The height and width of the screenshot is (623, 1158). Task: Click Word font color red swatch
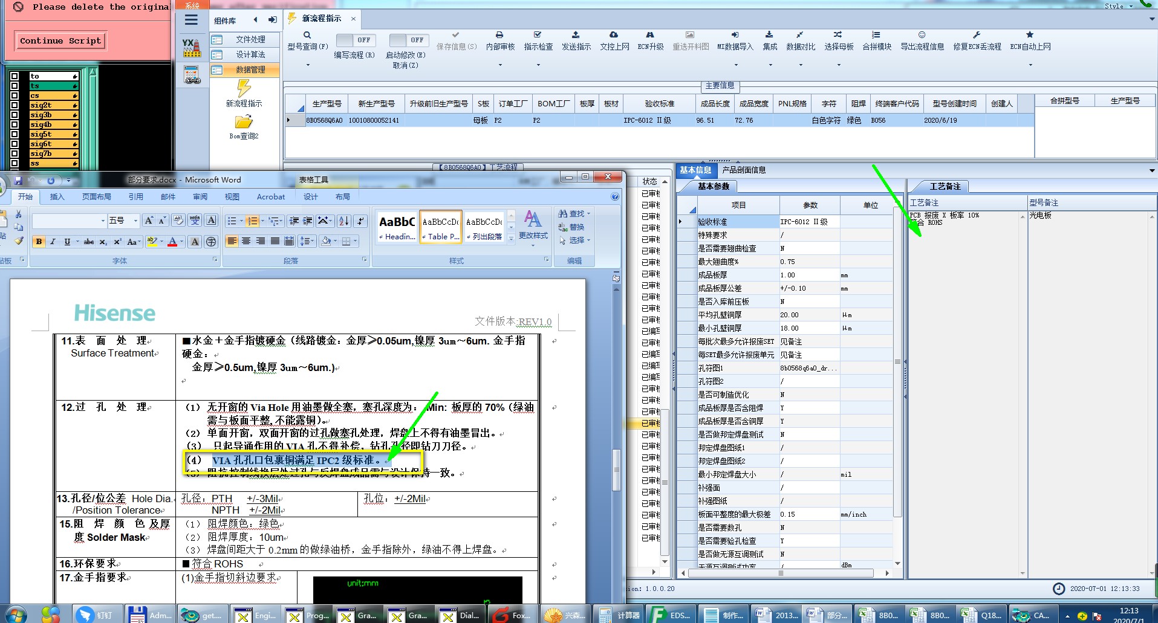(x=172, y=242)
